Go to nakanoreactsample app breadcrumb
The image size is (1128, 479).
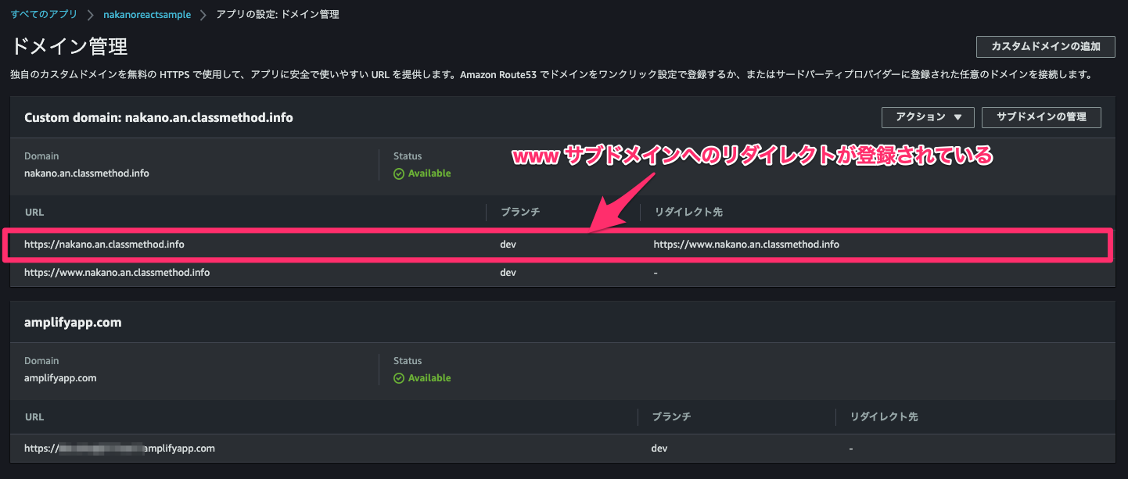tap(147, 15)
